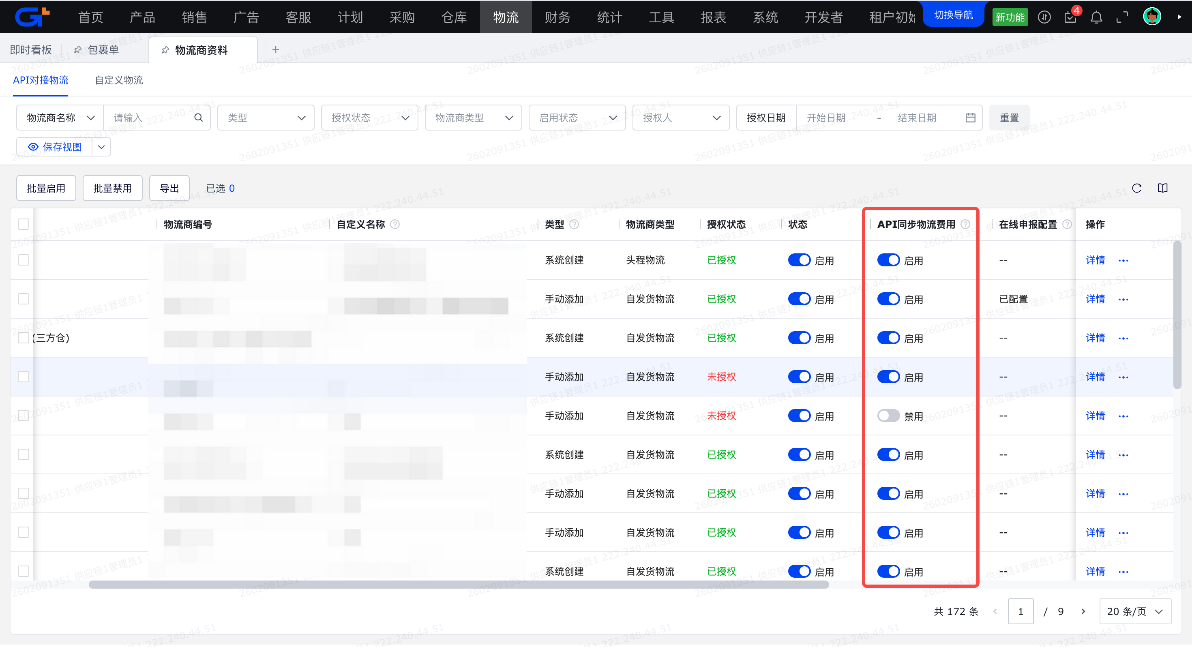Click the refresh table icon
Image resolution: width=1192 pixels, height=647 pixels.
(1136, 188)
